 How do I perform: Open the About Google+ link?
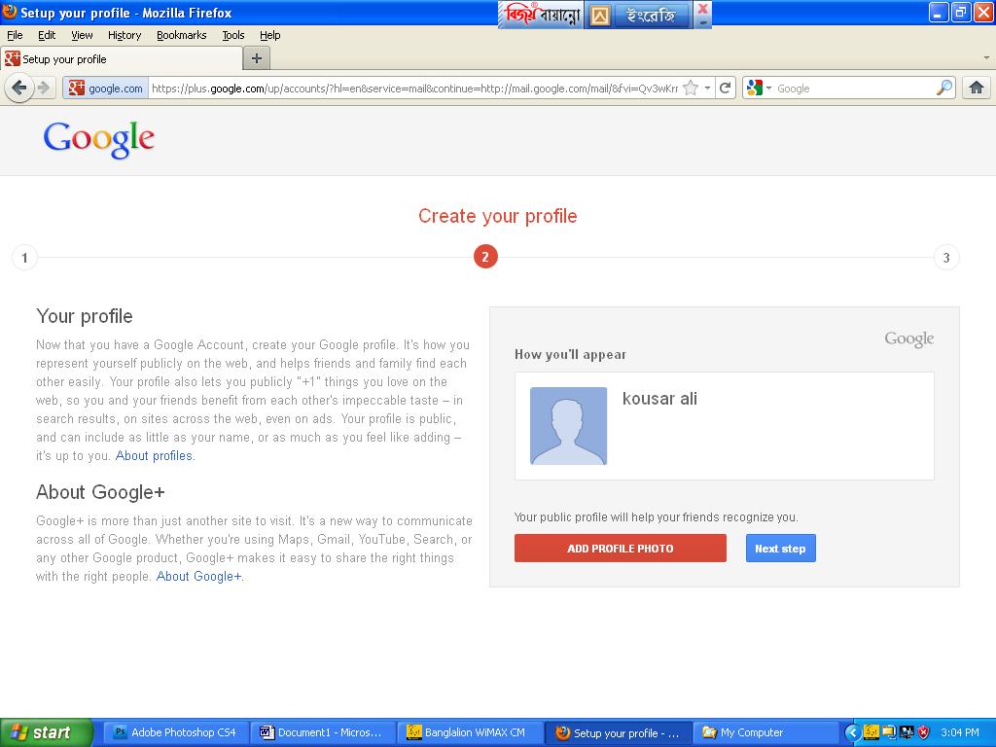(x=199, y=576)
